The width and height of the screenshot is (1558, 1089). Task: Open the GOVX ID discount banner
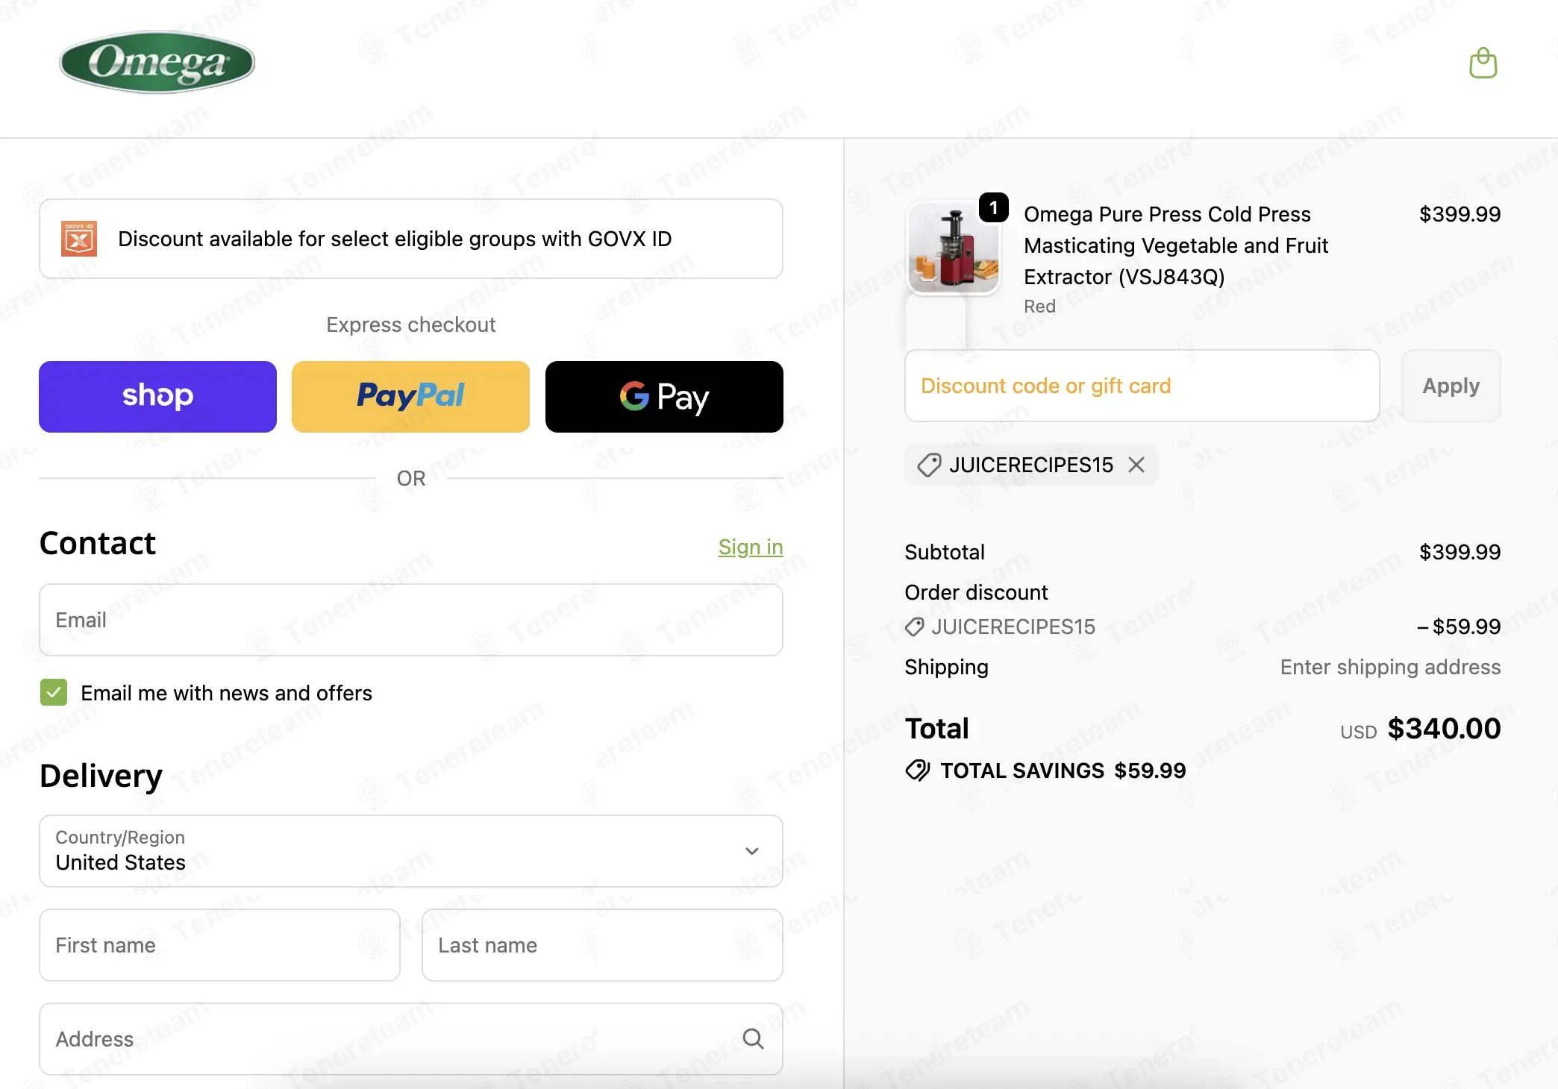click(x=411, y=239)
